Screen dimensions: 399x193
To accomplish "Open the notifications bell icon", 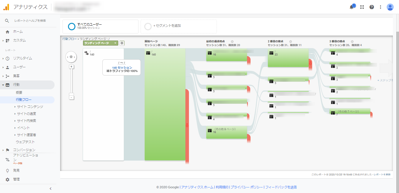I will point(352,7).
